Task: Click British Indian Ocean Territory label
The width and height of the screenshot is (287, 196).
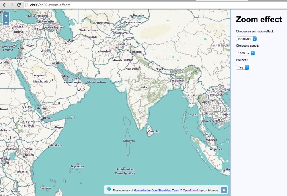Action: click(x=125, y=172)
